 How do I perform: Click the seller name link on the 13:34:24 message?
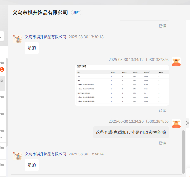46,154
